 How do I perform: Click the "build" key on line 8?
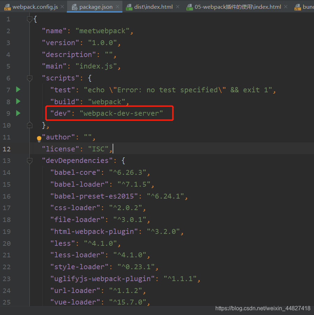[65, 102]
